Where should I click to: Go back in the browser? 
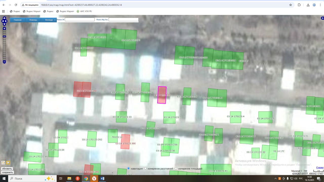[4, 5]
